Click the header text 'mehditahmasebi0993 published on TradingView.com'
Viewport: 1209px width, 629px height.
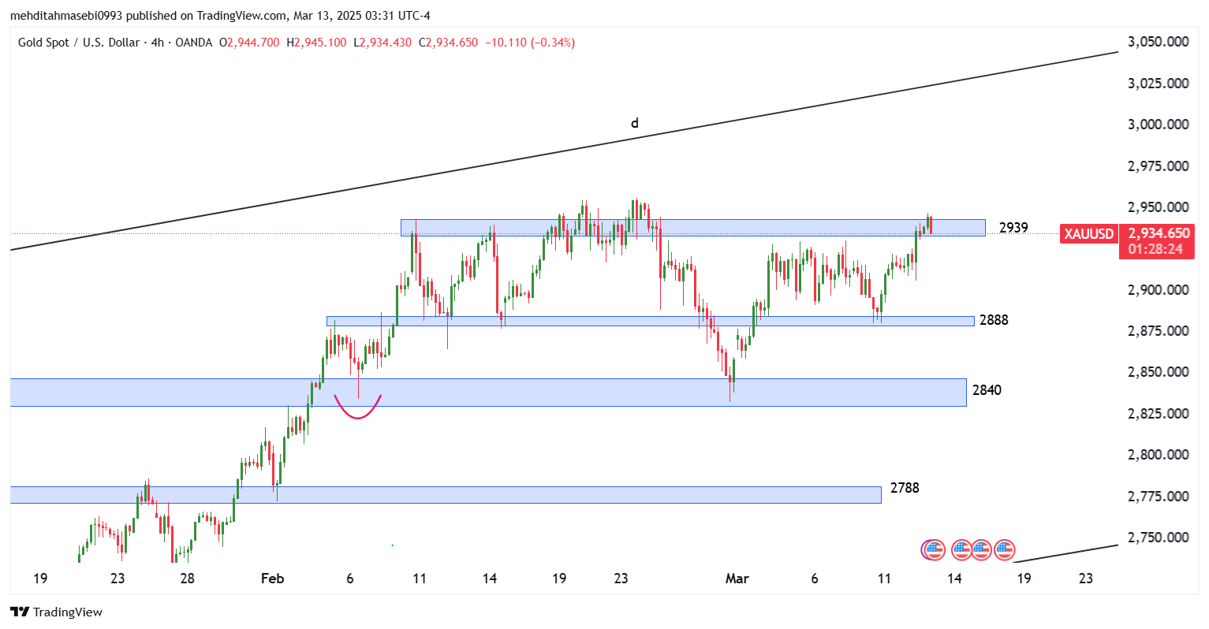point(147,16)
